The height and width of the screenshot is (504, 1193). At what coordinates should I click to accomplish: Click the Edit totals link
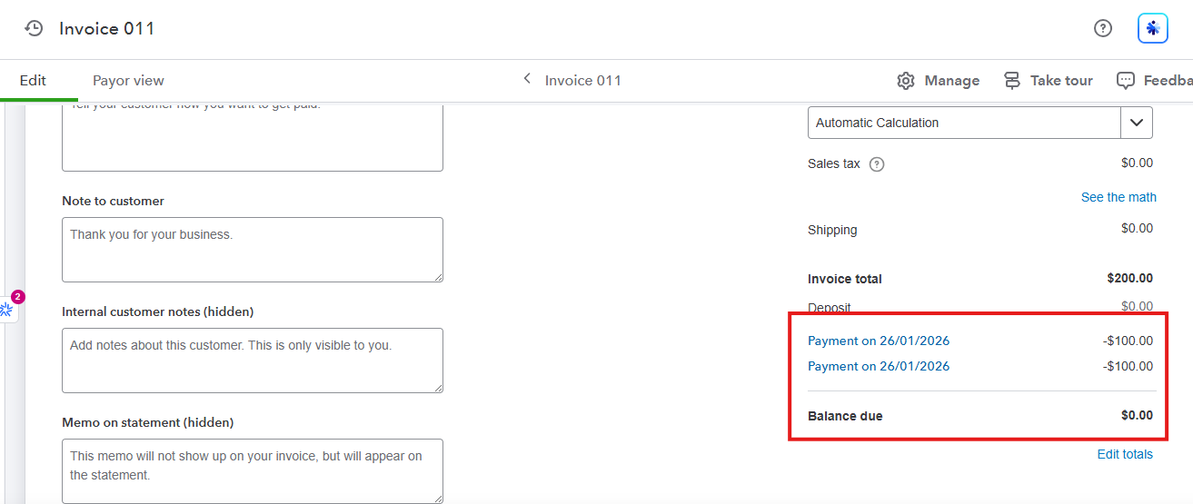1125,454
